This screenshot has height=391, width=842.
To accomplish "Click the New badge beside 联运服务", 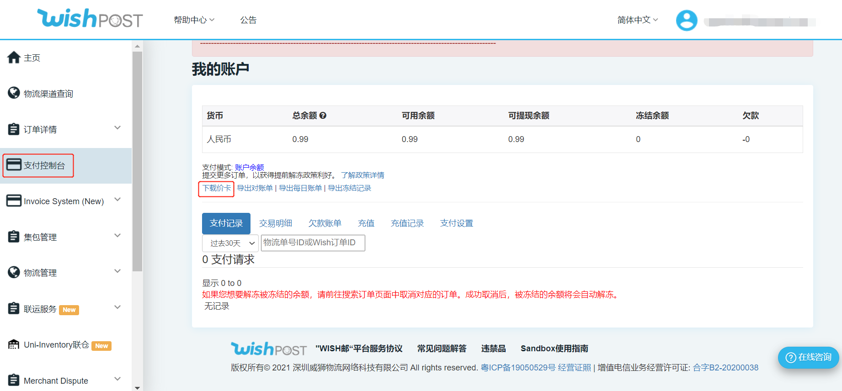I will coord(69,310).
